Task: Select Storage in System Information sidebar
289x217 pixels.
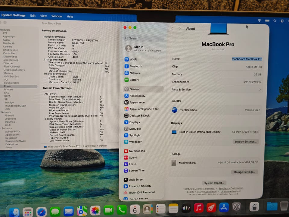Action: 9,102
